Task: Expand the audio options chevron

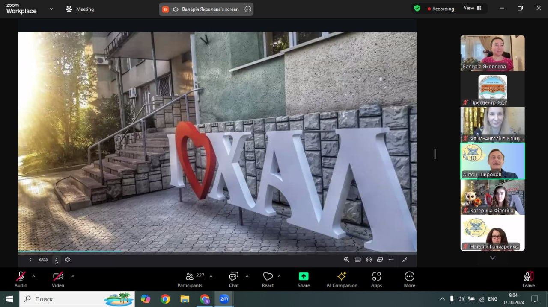Action: pos(33,276)
